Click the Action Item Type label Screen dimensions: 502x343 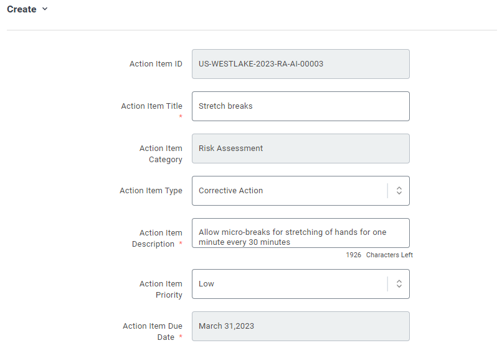click(151, 191)
